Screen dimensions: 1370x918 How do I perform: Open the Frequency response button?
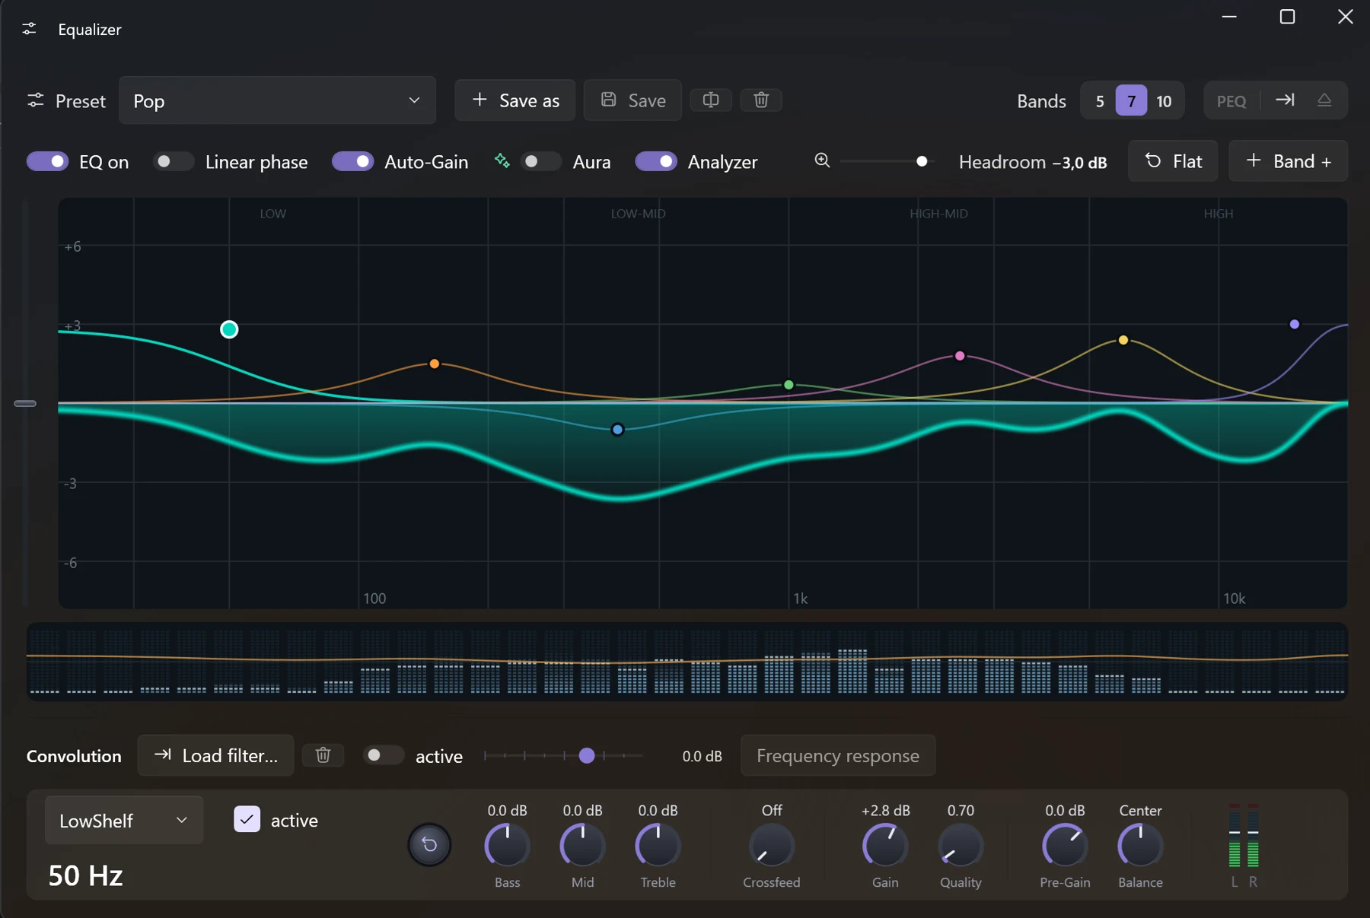tap(838, 755)
